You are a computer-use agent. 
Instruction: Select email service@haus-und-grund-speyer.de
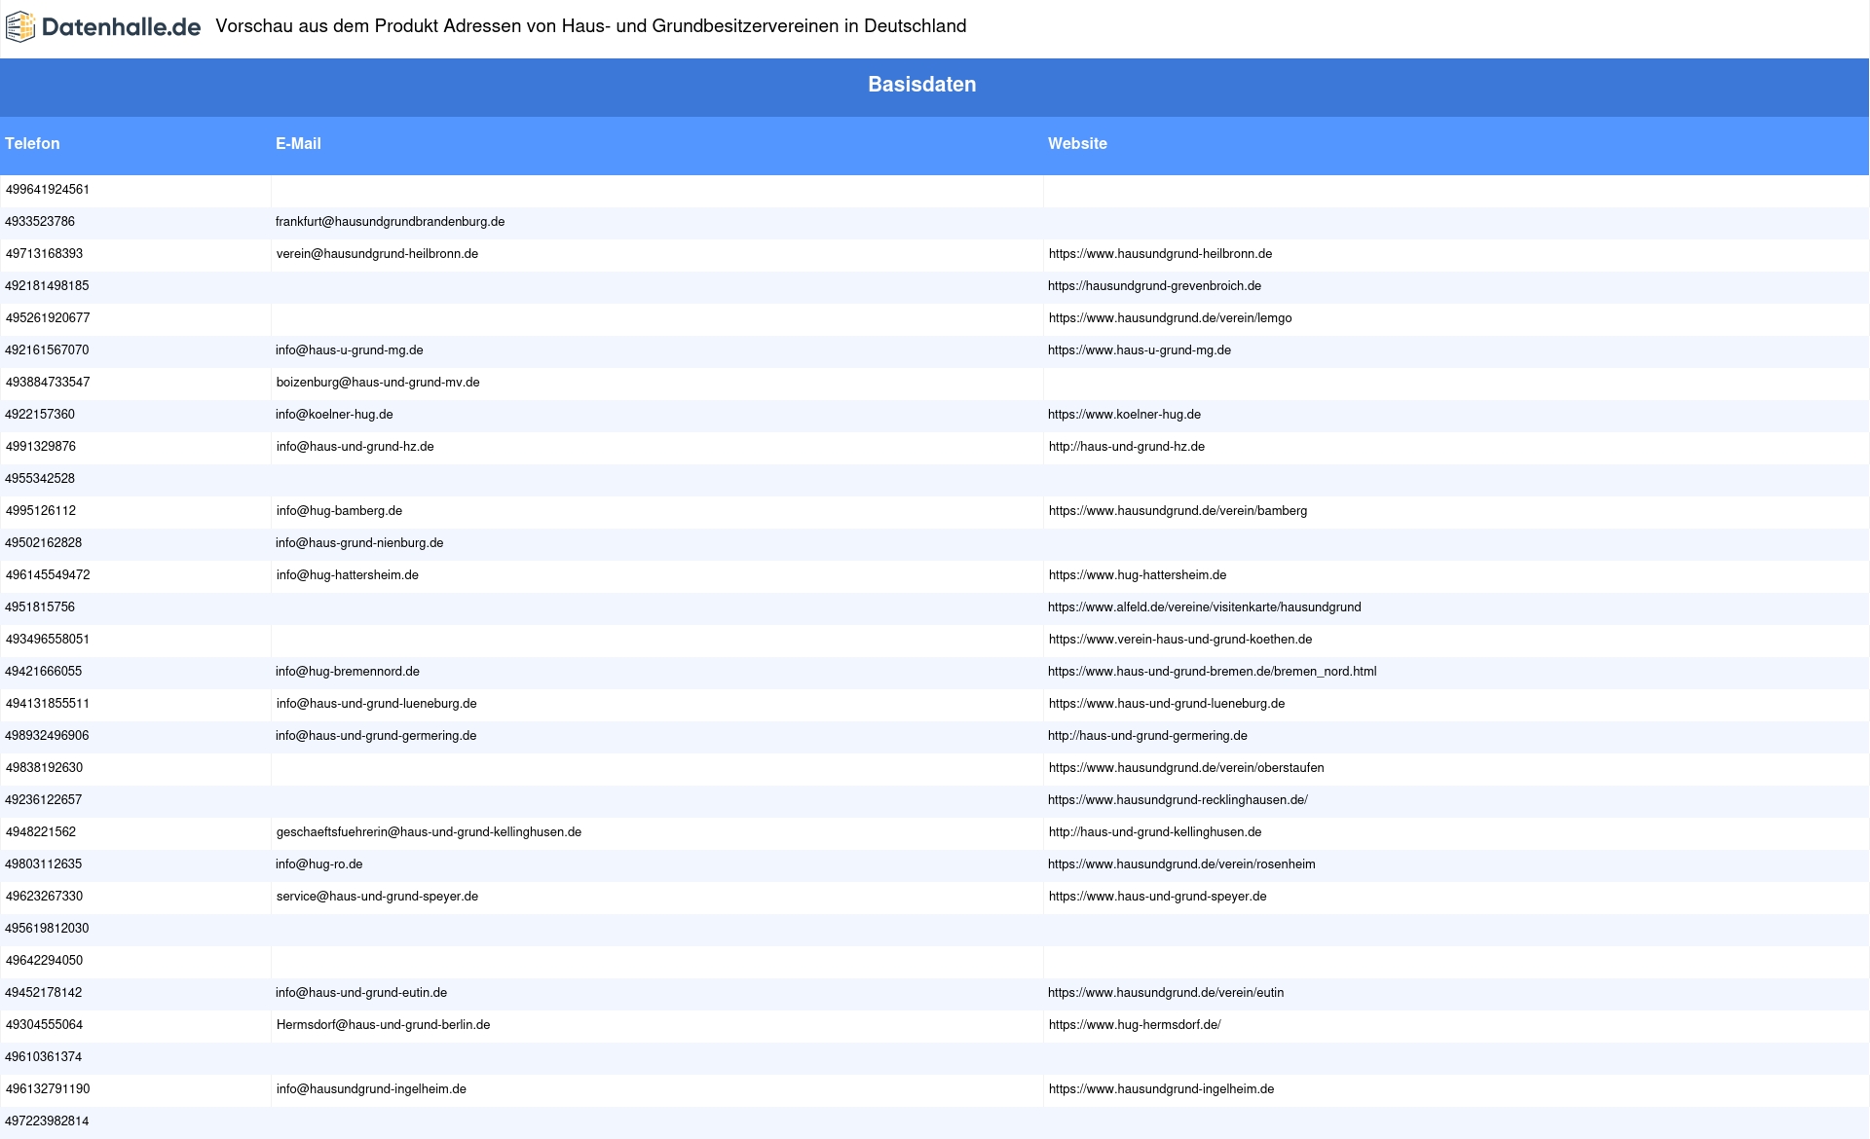(377, 897)
